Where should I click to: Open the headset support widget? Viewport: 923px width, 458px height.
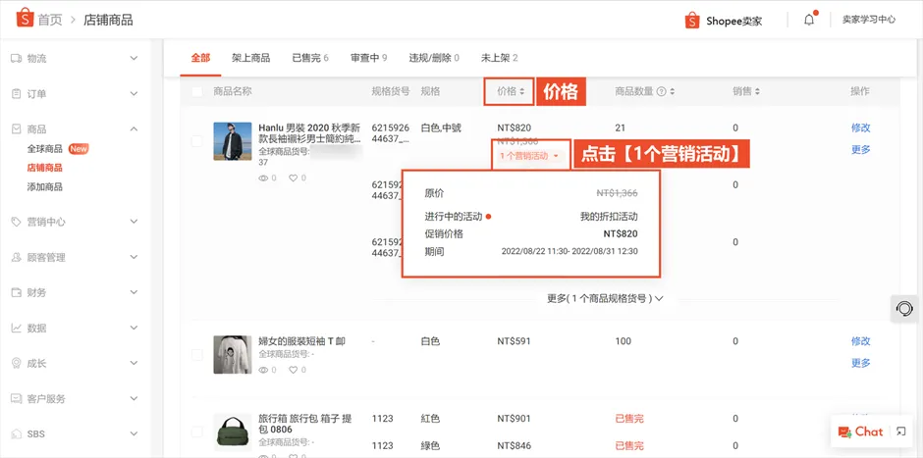pyautogui.click(x=904, y=308)
